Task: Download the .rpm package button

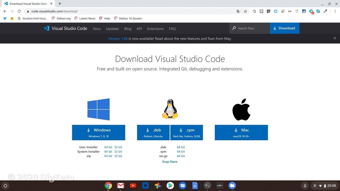Action: click(x=186, y=132)
